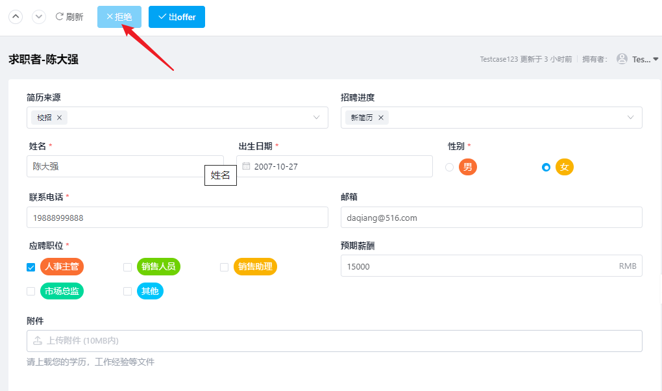Click the 上传附件 upload field
The width and height of the screenshot is (662, 391).
coord(334,341)
